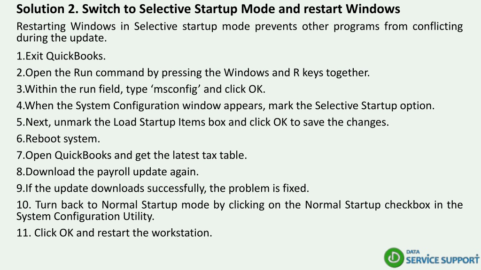Click the words 'during the update'
The height and width of the screenshot is (270, 481).
pos(62,38)
